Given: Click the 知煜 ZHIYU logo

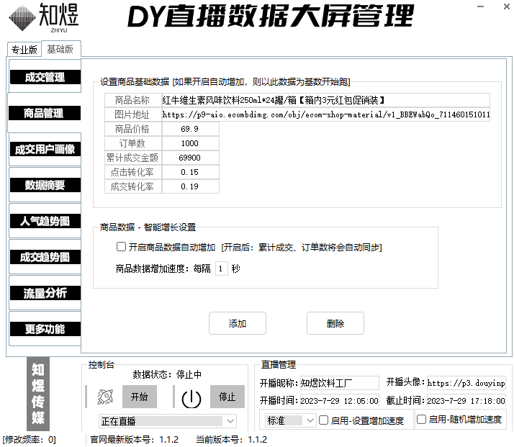Looking at the screenshot, I should point(44,18).
